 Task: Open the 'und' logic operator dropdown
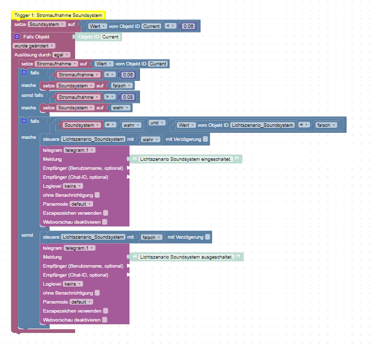[x=156, y=123]
